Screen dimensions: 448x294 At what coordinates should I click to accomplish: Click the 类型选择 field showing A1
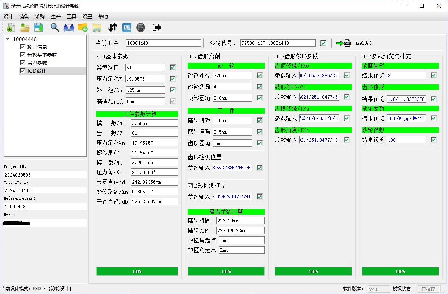tap(145, 67)
